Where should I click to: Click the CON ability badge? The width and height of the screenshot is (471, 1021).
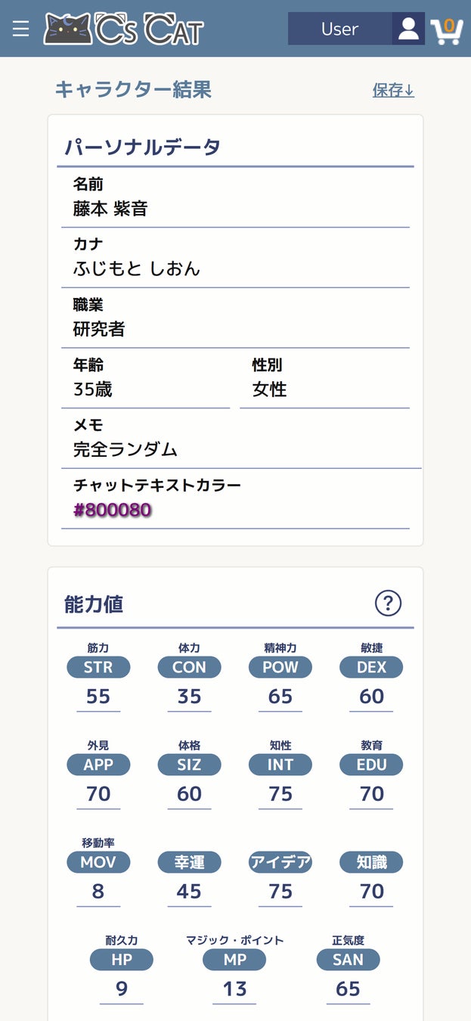point(189,667)
